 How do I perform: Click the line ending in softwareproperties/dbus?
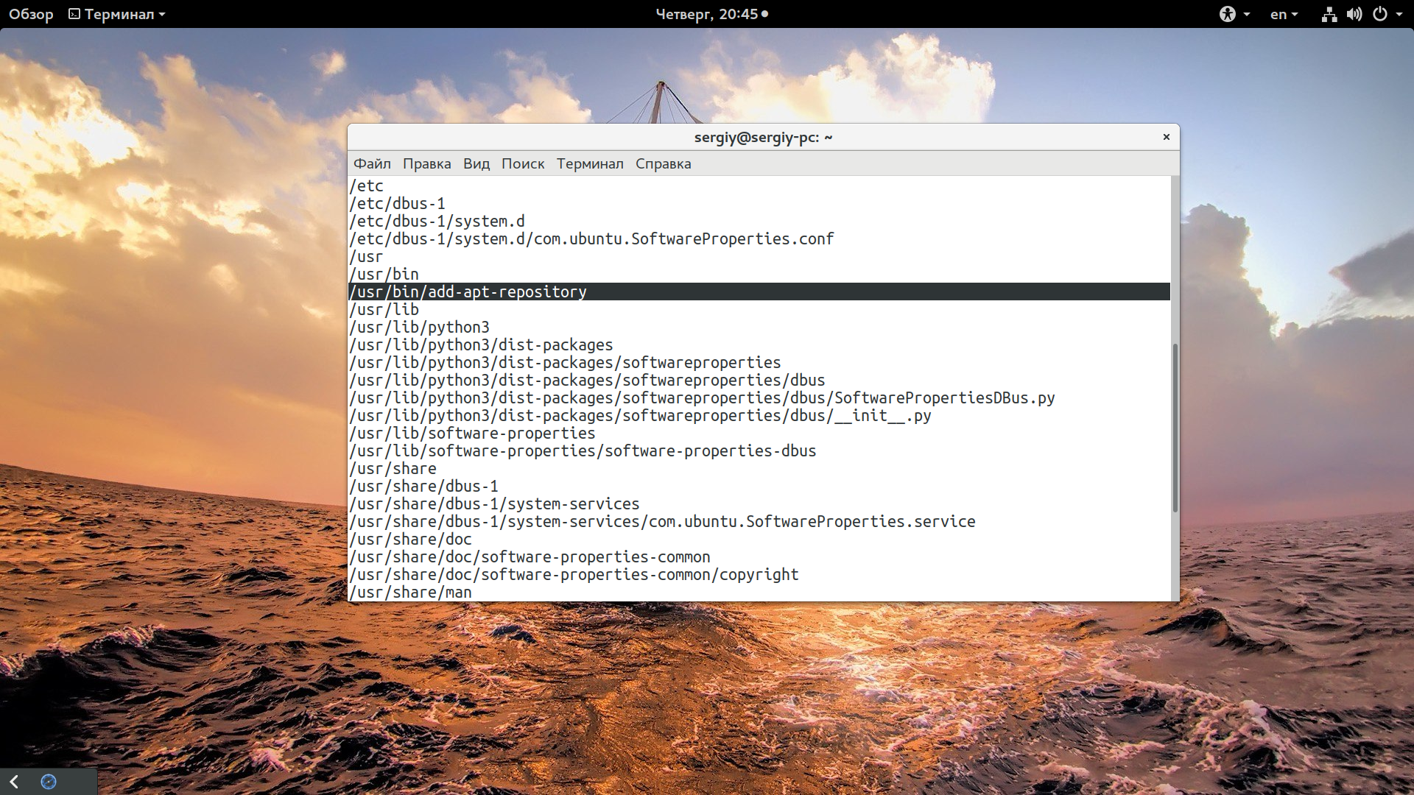coord(587,380)
